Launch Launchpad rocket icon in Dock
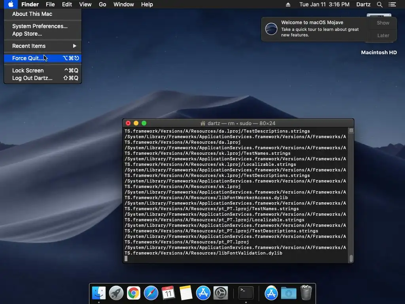Viewport: 405px width, 304px height. point(116,293)
